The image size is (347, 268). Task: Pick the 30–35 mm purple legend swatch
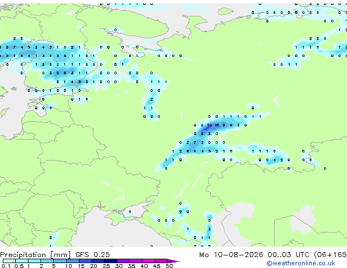pos(123,261)
